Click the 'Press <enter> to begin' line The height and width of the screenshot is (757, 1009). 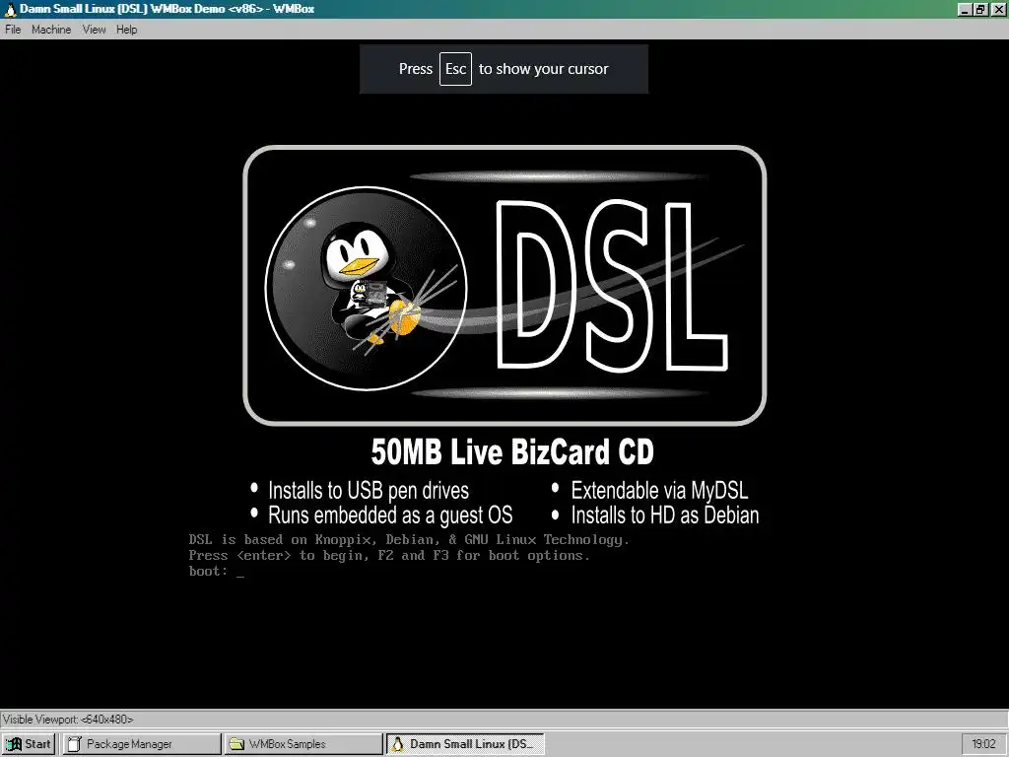(389, 556)
